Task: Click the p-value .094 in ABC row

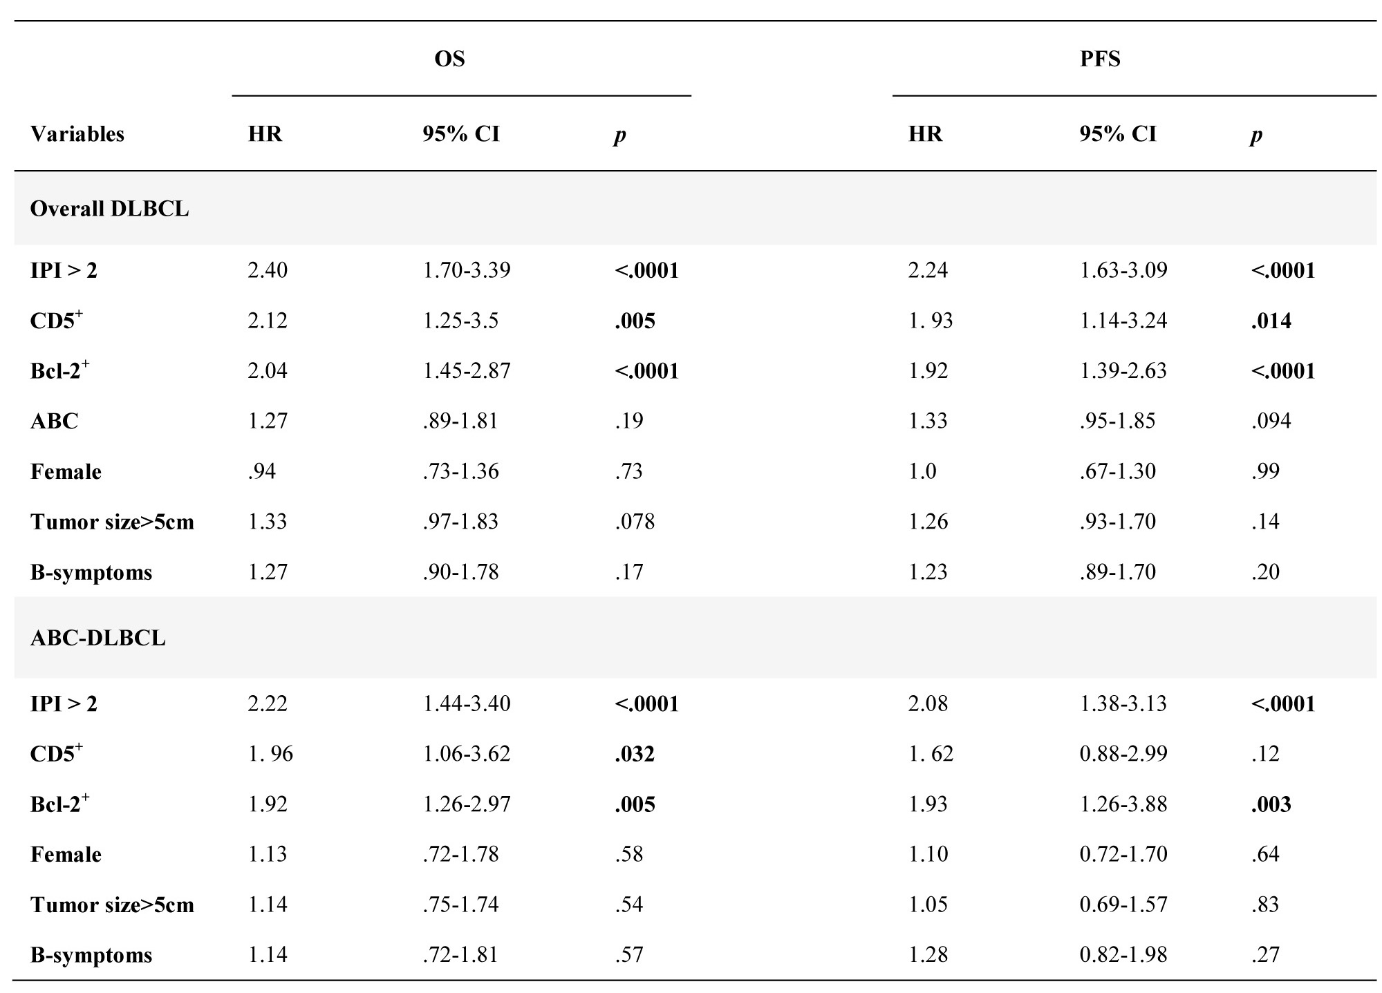Action: [1271, 421]
